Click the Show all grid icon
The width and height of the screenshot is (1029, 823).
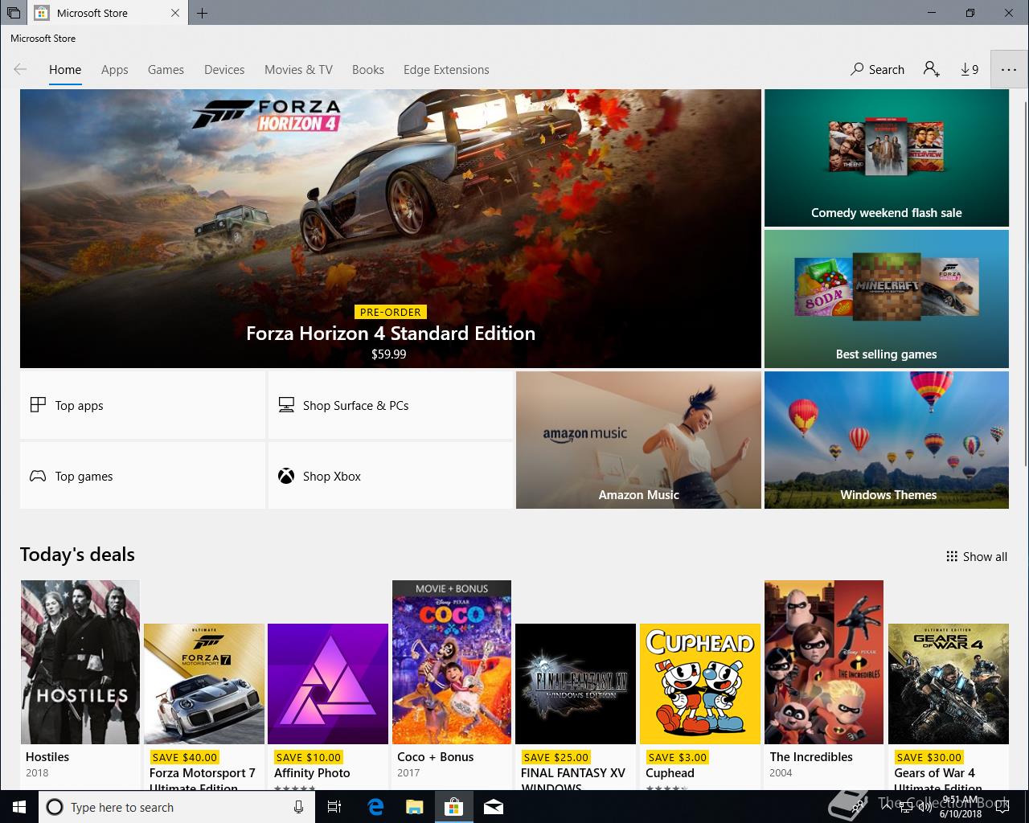click(x=952, y=556)
